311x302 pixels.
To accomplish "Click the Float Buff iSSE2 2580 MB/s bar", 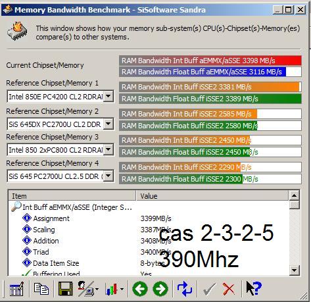I will [210, 126].
